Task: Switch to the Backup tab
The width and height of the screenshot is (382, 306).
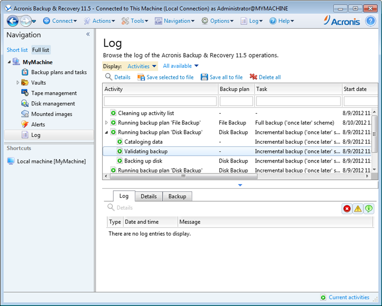Action: pos(177,196)
